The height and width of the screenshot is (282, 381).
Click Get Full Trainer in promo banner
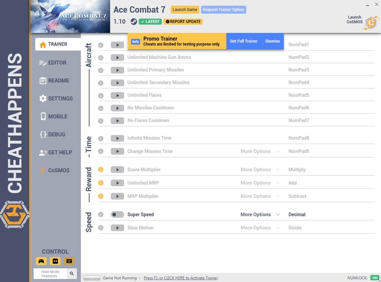coord(244,41)
